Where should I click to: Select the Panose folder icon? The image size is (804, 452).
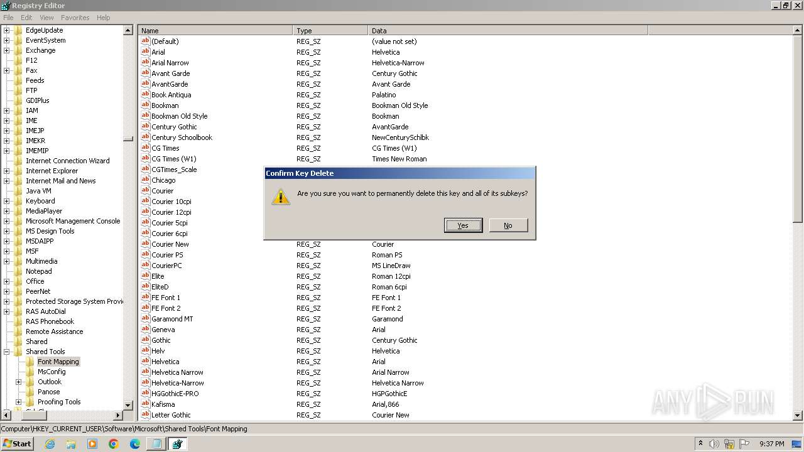click(x=30, y=392)
